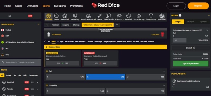The width and height of the screenshot is (211, 96).
Task: Select the All time filter
Action: [x=2, y=75]
